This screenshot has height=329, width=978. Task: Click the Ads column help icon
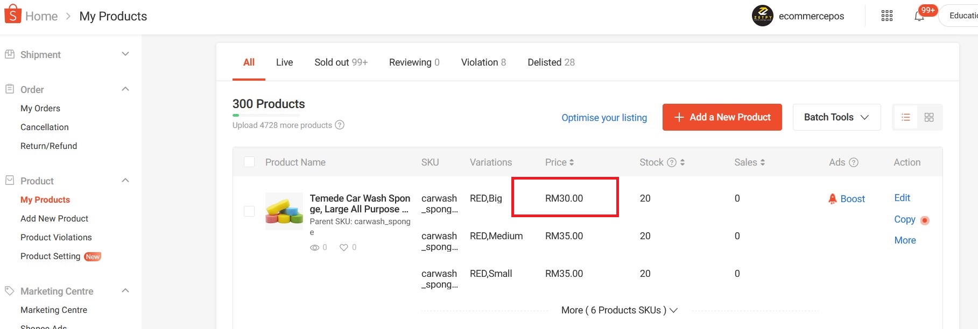(854, 162)
